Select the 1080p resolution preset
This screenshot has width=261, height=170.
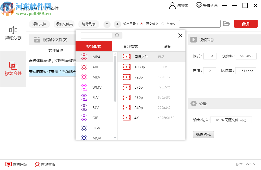[138, 67]
